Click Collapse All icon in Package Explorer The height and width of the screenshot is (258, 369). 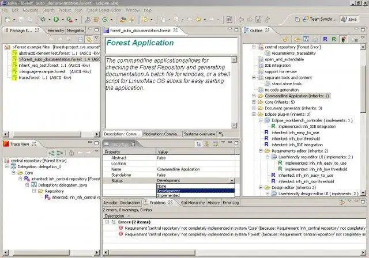coord(80,39)
